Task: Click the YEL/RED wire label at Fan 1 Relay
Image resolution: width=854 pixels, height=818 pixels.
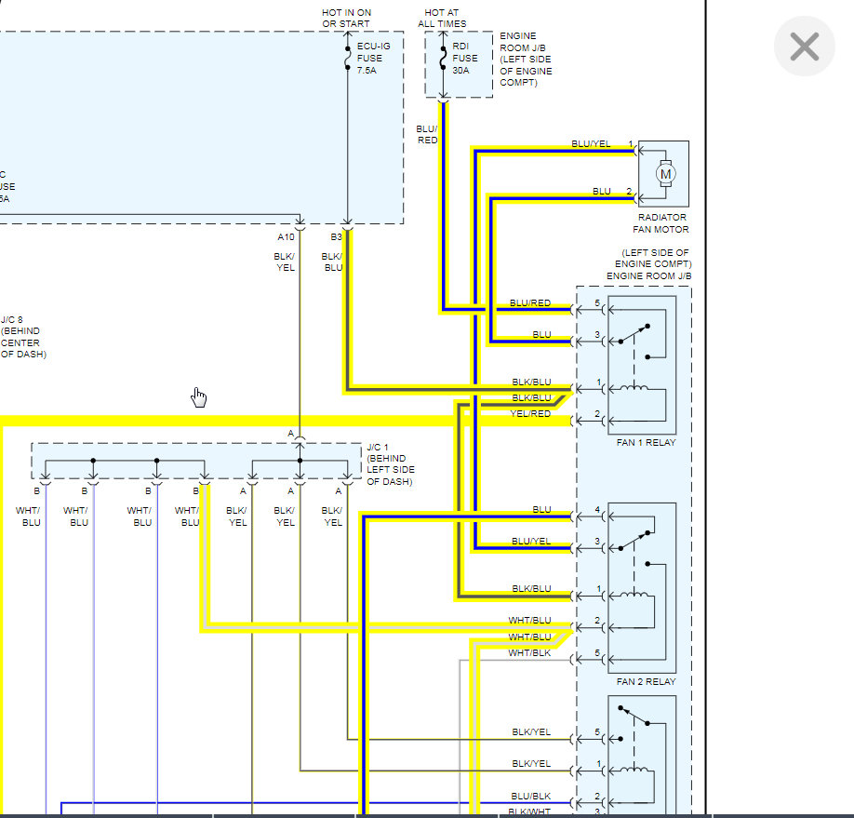Action: point(530,414)
